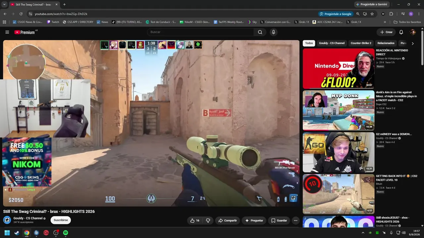This screenshot has height=238, width=424.
Task: Open the YouTube account avatar menu
Action: click(413, 32)
